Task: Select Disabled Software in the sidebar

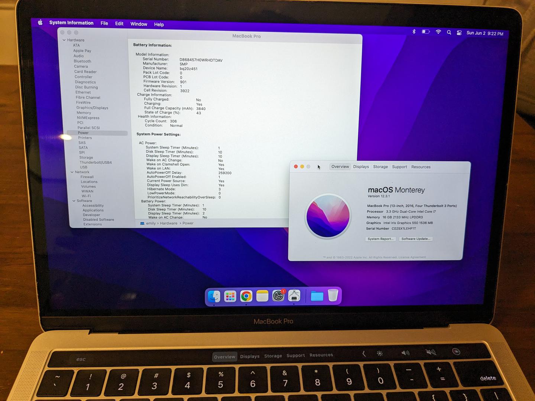Action: 98,219
